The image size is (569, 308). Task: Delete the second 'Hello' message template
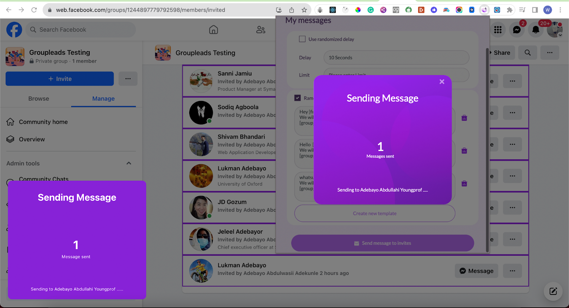point(464,150)
